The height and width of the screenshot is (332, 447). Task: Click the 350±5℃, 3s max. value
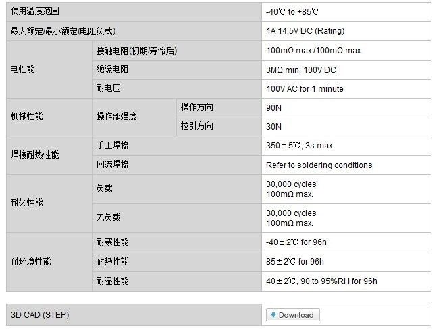(300, 145)
